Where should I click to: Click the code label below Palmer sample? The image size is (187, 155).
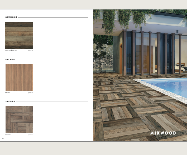[8, 92]
